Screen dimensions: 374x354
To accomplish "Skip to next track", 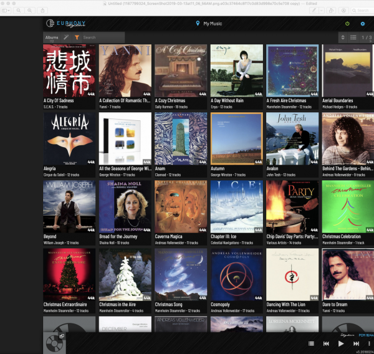I will (x=356, y=343).
